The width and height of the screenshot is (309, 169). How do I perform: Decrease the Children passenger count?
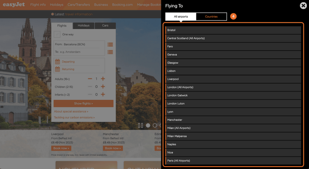pos(90,87)
